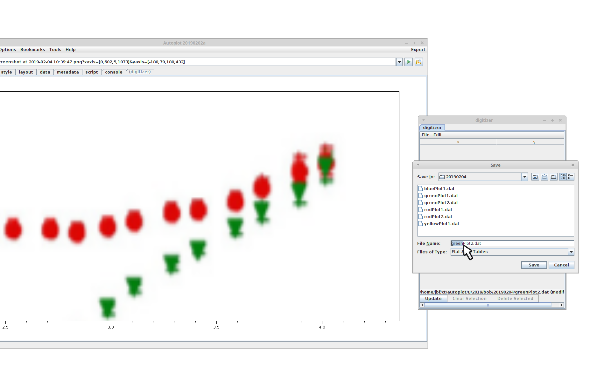Maximize the Autoplot window
611x382 pixels.
(414, 43)
